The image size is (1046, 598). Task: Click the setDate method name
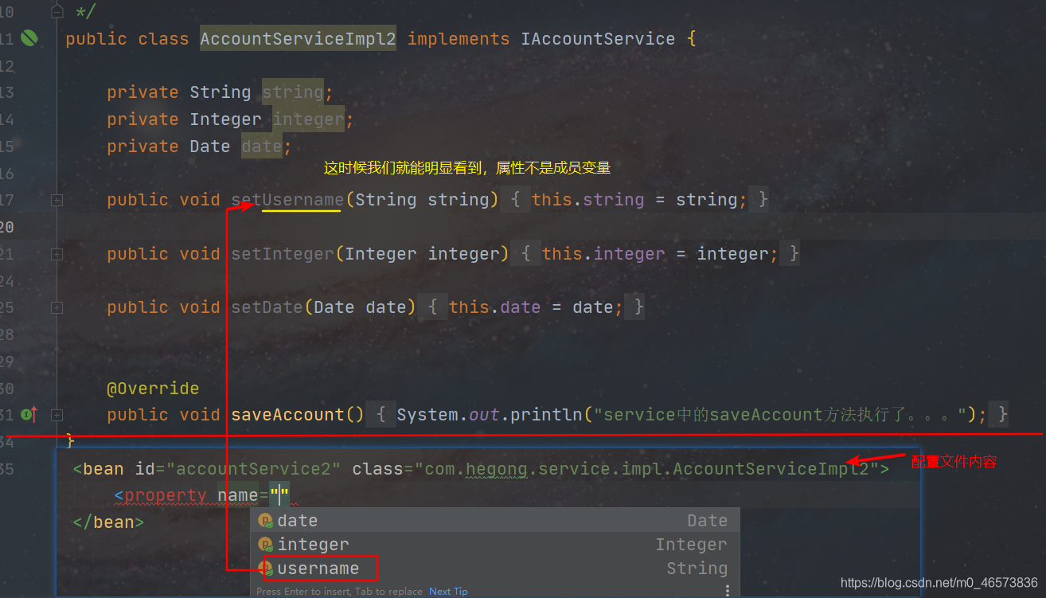click(x=267, y=307)
